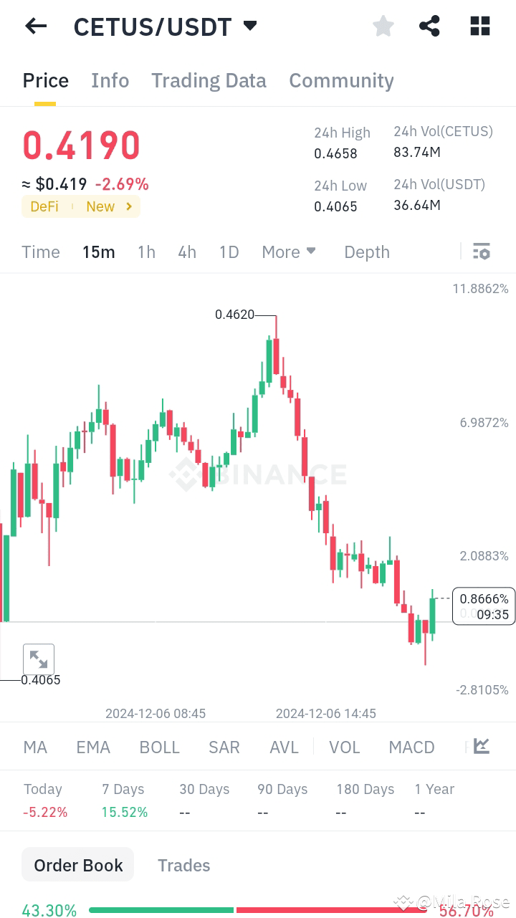Switch to the Depth view

(366, 252)
